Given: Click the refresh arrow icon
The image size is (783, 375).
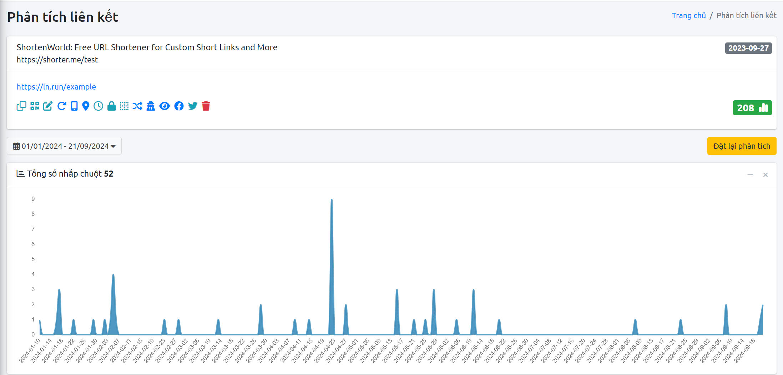Looking at the screenshot, I should (61, 106).
